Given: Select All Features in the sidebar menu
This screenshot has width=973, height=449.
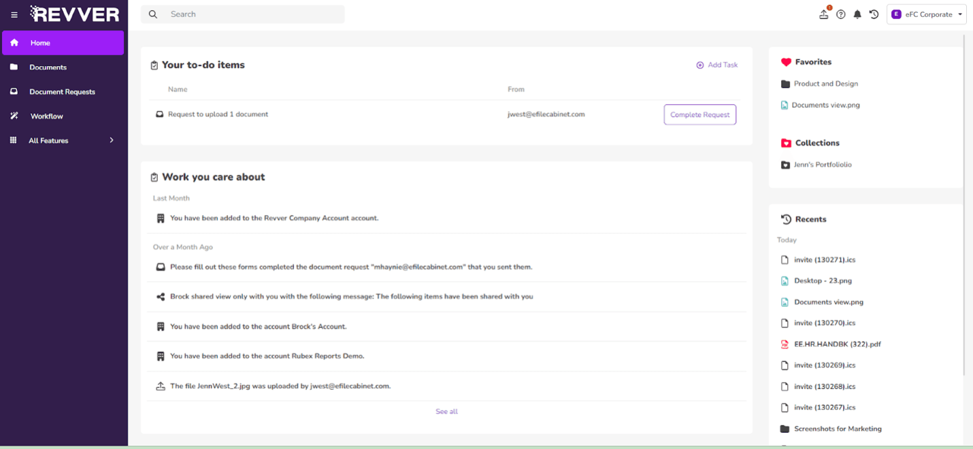Looking at the screenshot, I should coord(48,140).
